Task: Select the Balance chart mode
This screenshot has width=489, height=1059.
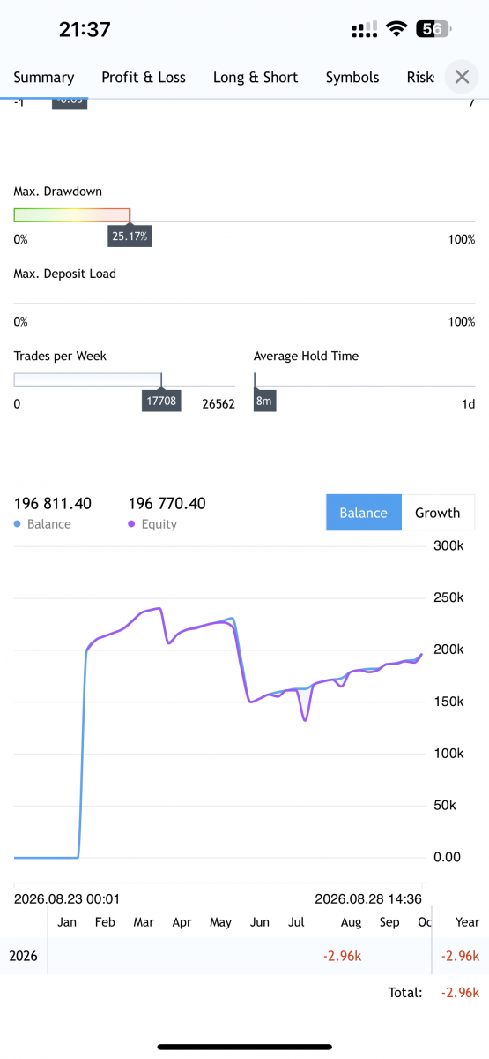Action: (x=364, y=513)
